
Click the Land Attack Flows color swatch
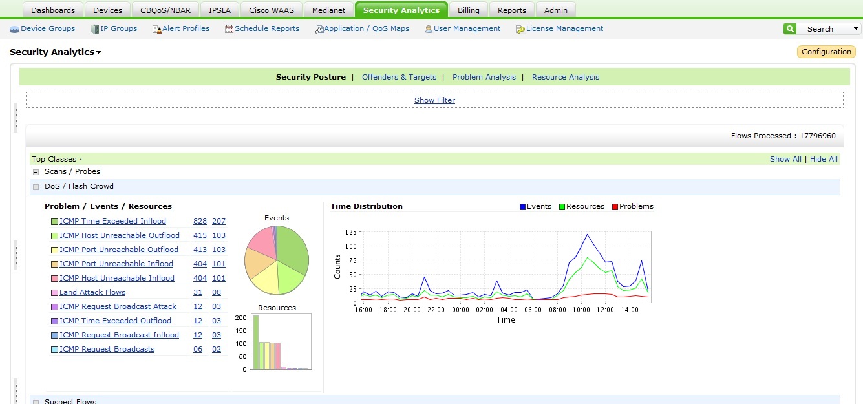tap(54, 293)
